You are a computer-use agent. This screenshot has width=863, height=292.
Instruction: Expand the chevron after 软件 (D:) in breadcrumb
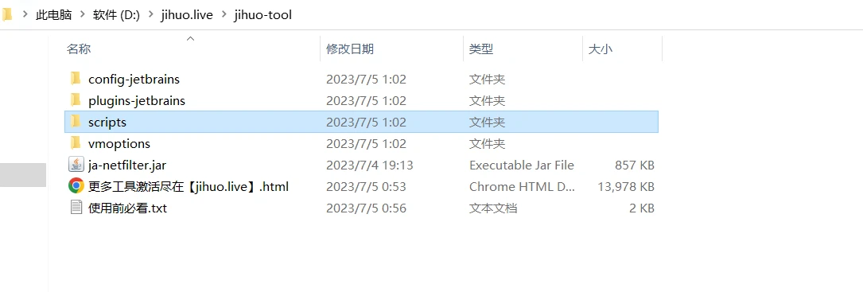[150, 15]
